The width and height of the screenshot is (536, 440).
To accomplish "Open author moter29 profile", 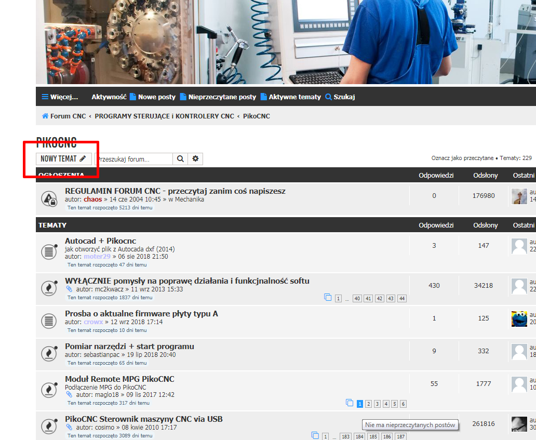I will 97,257.
